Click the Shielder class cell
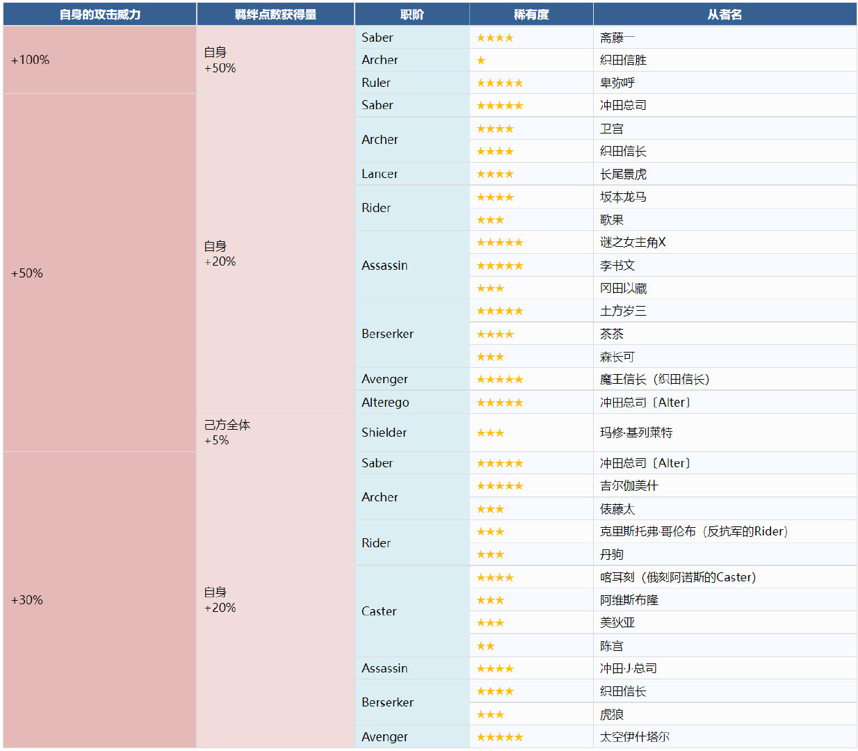Viewport: 858px width, 751px height. click(412, 433)
